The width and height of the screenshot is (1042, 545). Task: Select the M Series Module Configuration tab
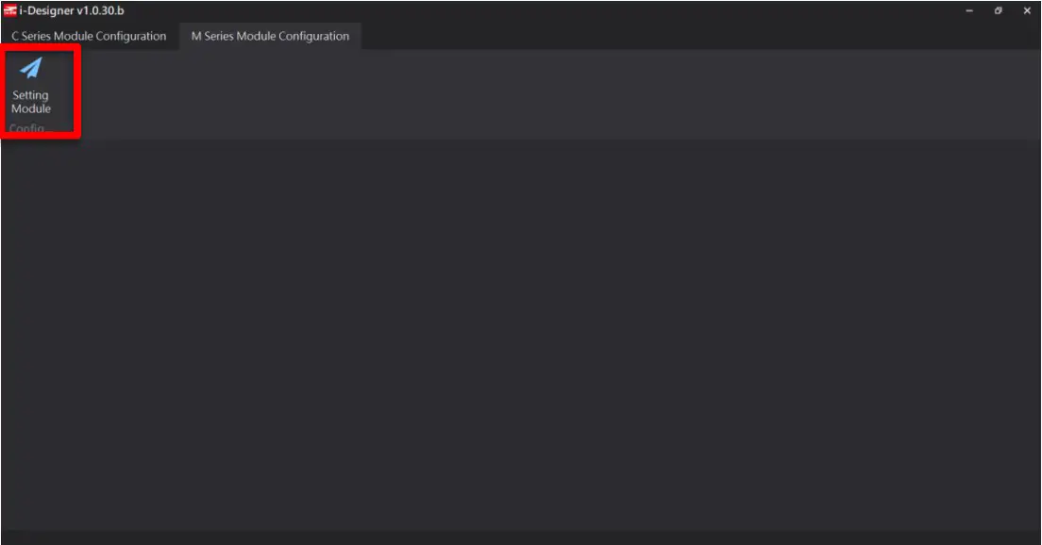pos(270,37)
